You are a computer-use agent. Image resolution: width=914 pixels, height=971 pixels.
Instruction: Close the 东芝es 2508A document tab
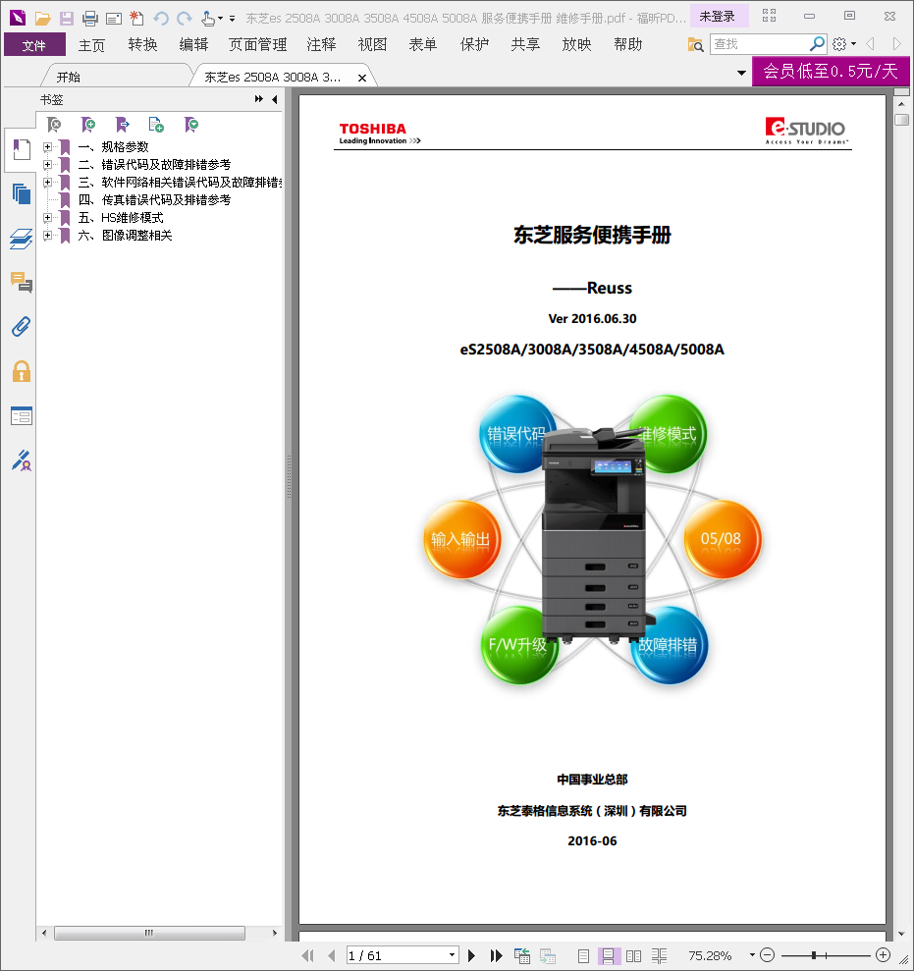click(x=362, y=78)
